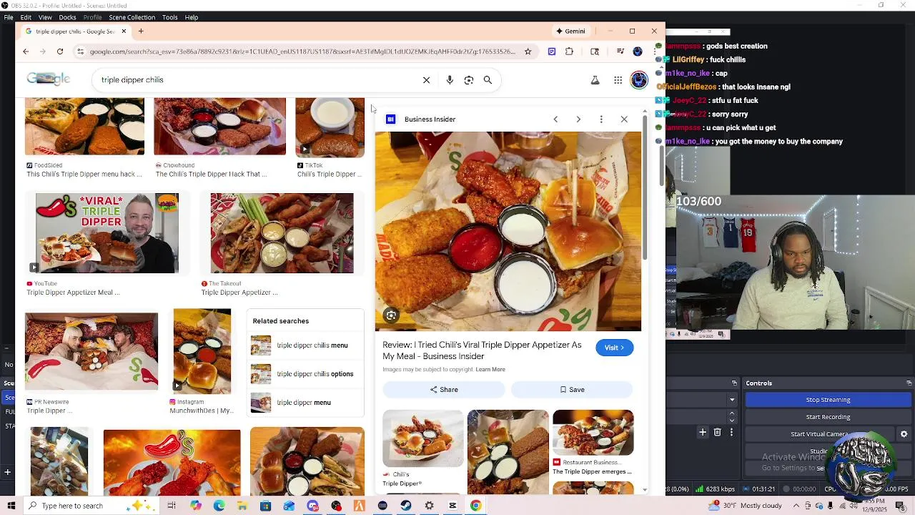915x515 pixels.
Task: Open Microsoft Edge from the taskbar
Action: 219,506
